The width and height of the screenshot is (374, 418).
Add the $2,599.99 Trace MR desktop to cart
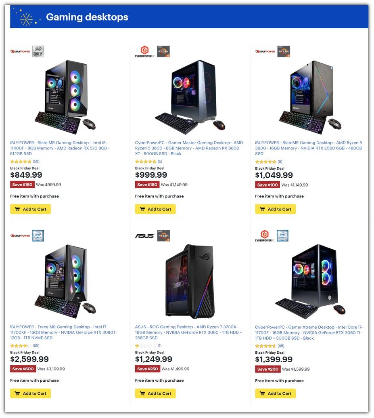[x=30, y=393]
